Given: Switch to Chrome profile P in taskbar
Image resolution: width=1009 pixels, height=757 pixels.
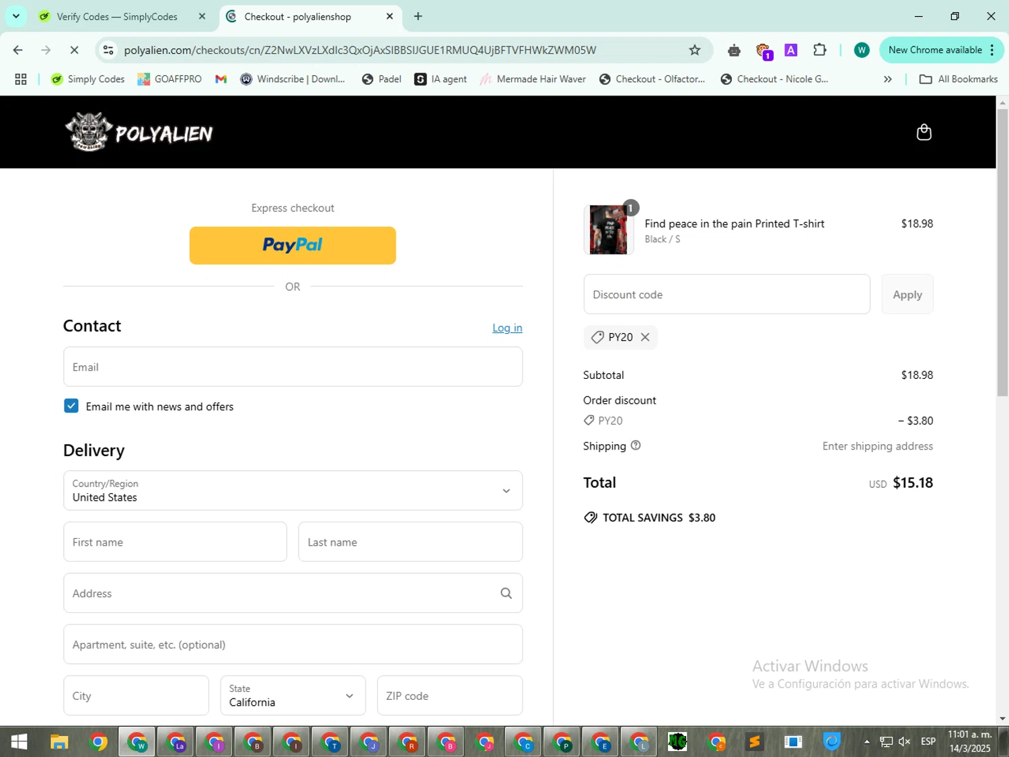Looking at the screenshot, I should [562, 742].
